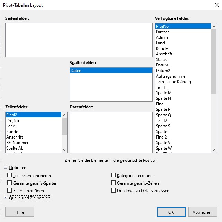The image size is (222, 222).
Task: Click Verfügbare Felder scrollbar thumb
Action: [x=214, y=61]
